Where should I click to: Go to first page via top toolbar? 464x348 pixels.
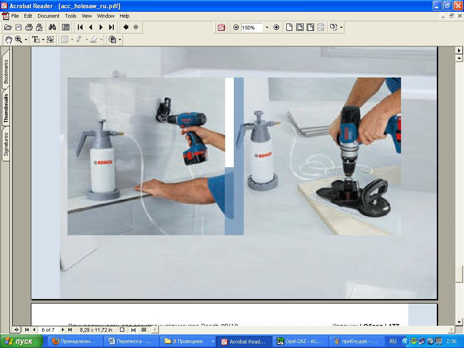coord(80,28)
